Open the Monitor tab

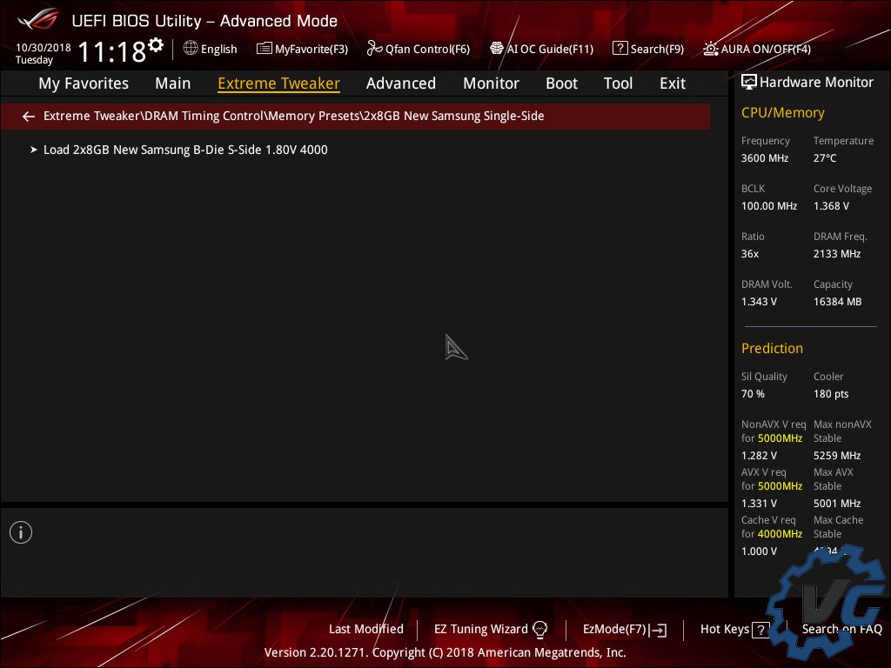tap(491, 83)
